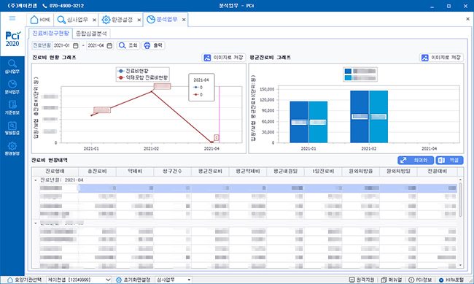Click the 조회 search button
This screenshot has height=284, width=474.
pyautogui.click(x=128, y=45)
